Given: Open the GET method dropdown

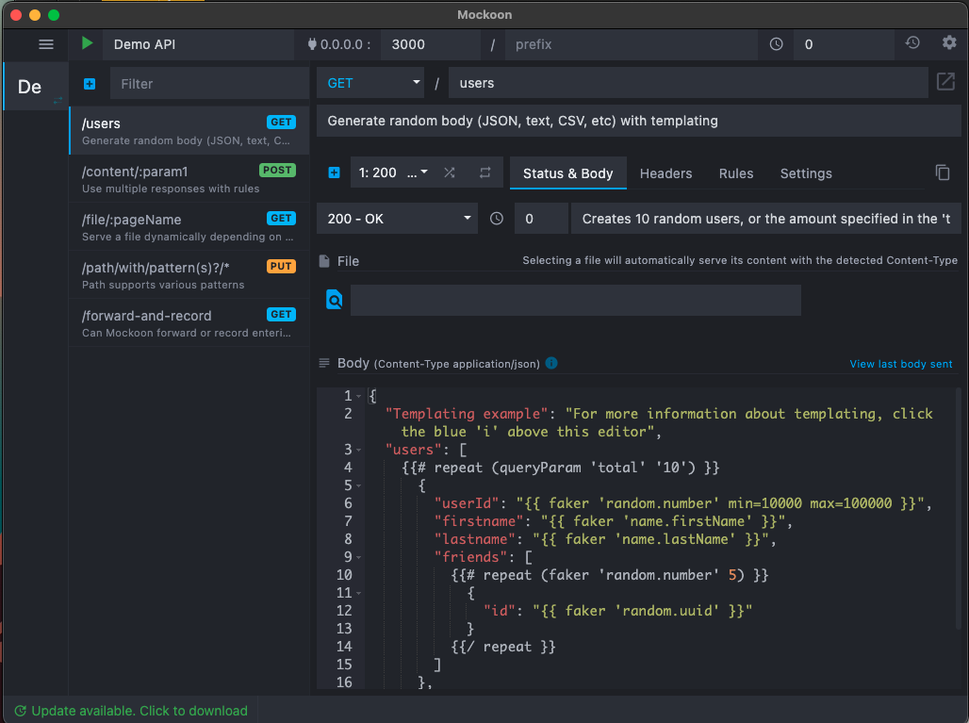Looking at the screenshot, I should coord(370,83).
